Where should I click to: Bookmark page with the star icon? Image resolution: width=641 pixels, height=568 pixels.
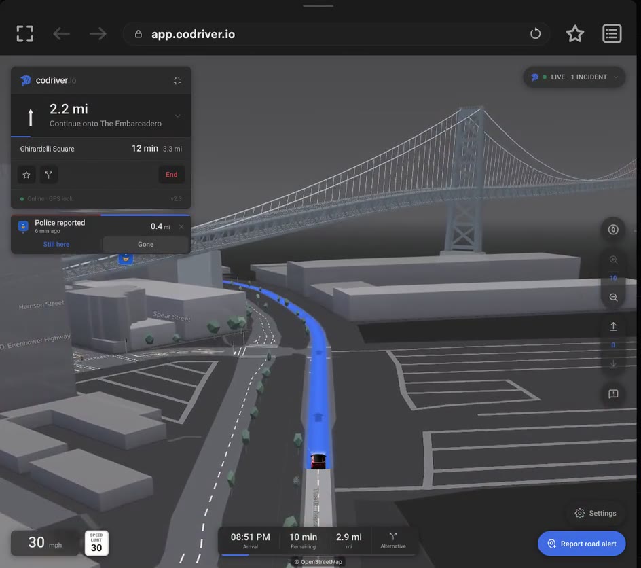574,33
